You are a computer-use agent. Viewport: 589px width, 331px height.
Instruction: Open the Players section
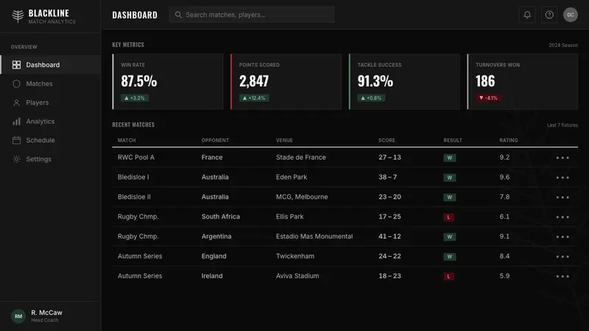pyautogui.click(x=51, y=102)
